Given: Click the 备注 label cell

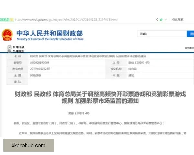Looking at the screenshot, I should tap(17, 82).
